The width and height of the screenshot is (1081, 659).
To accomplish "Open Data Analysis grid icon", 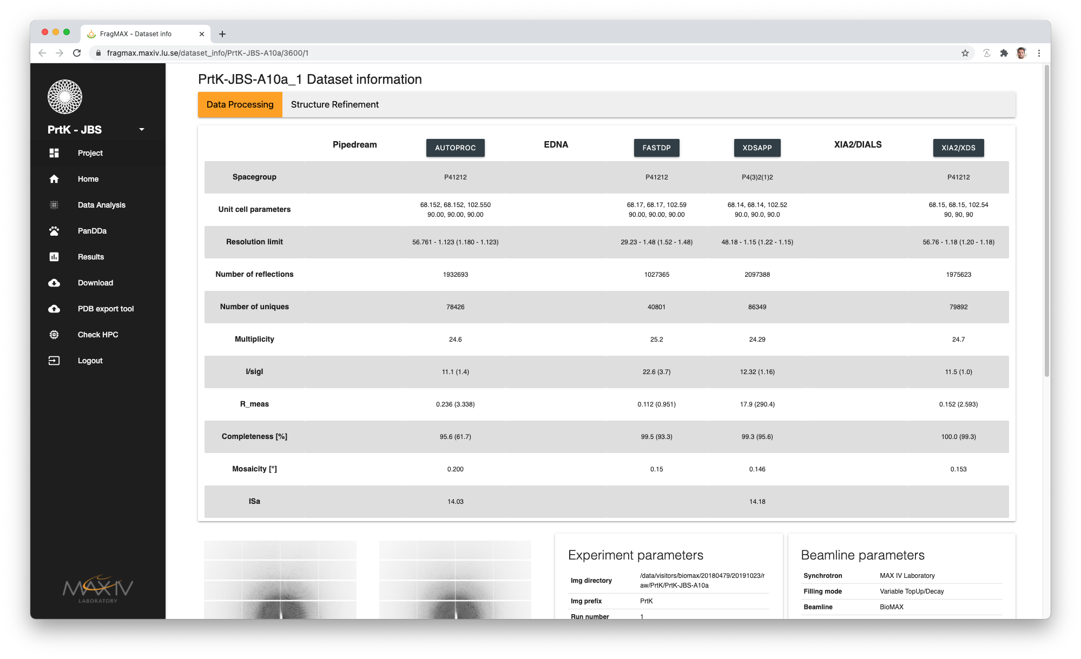I will coord(54,205).
